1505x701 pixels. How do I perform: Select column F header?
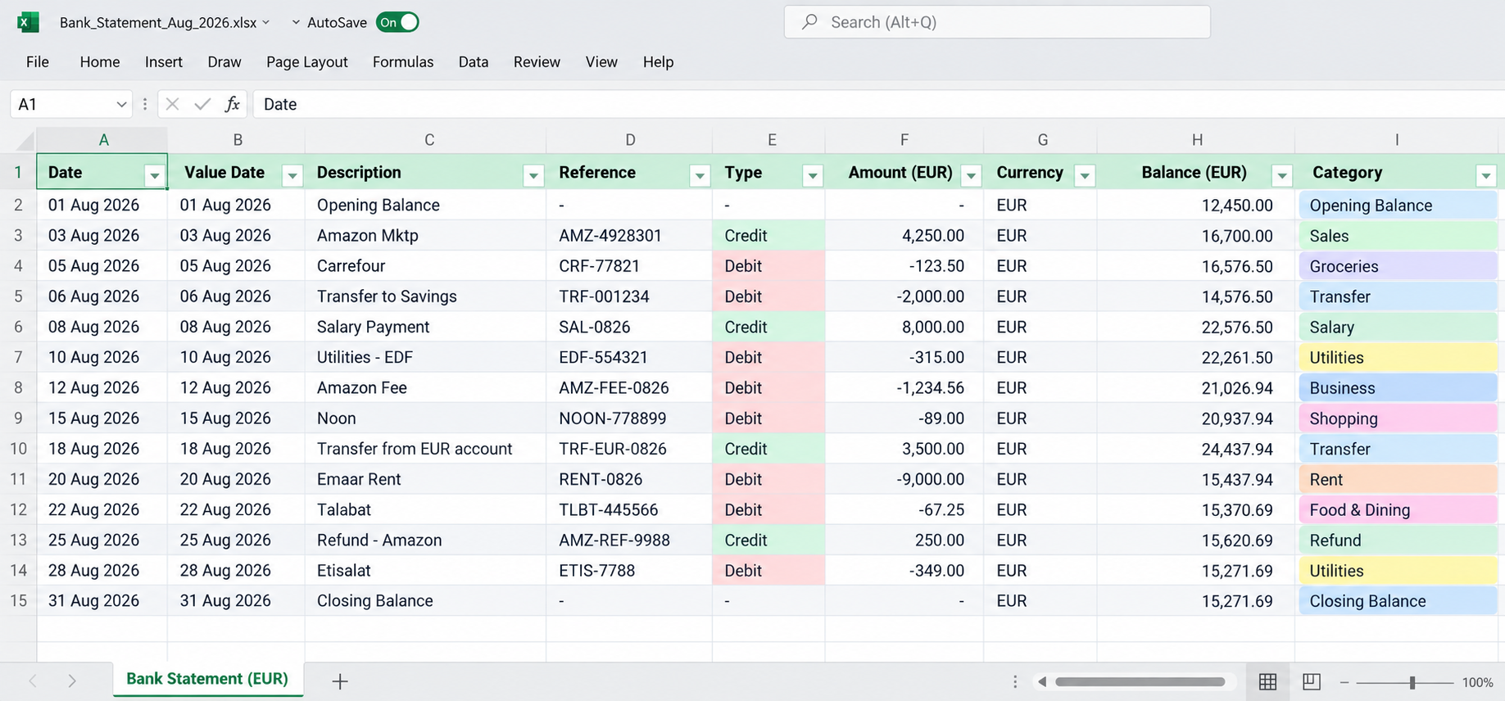[x=904, y=140]
